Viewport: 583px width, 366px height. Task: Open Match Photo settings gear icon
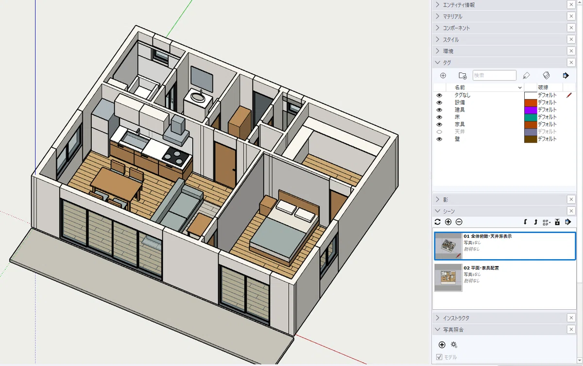coord(454,345)
